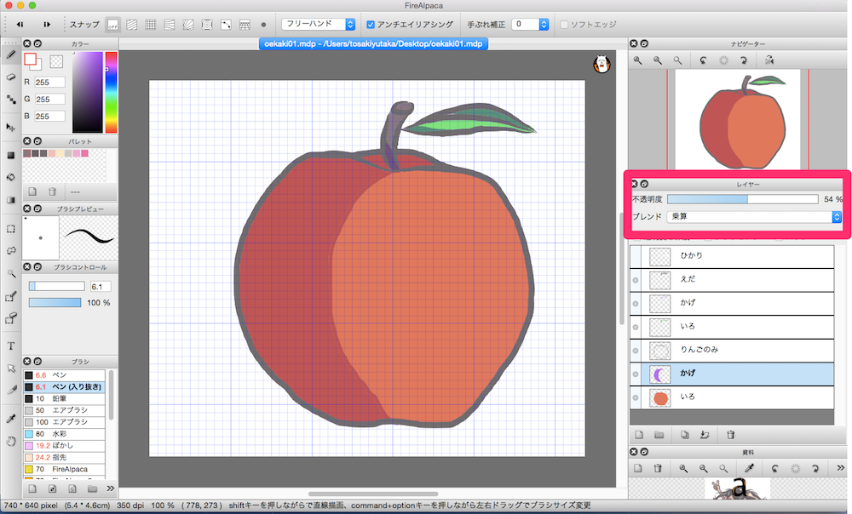The height and width of the screenshot is (514, 852).
Task: Choose the 指先 brush
Action: tap(64, 458)
